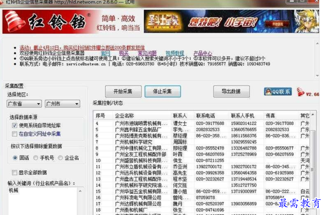This screenshot has height=215, width=324.
Task: Click contact name 乔亚洲
Action: pos(180,167)
